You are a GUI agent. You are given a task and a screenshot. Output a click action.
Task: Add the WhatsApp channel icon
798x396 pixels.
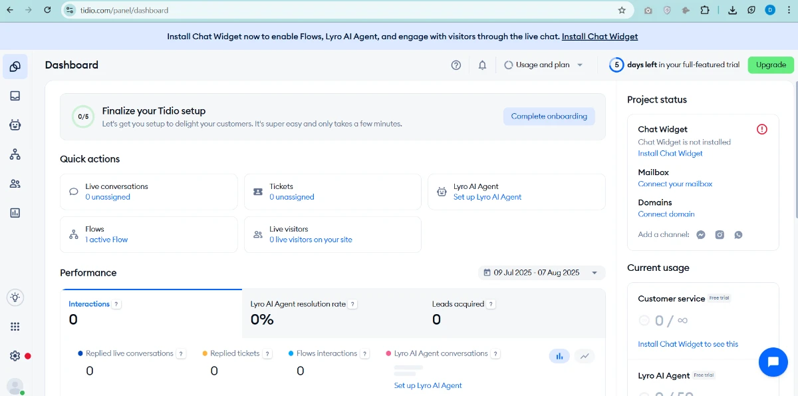[x=738, y=235]
